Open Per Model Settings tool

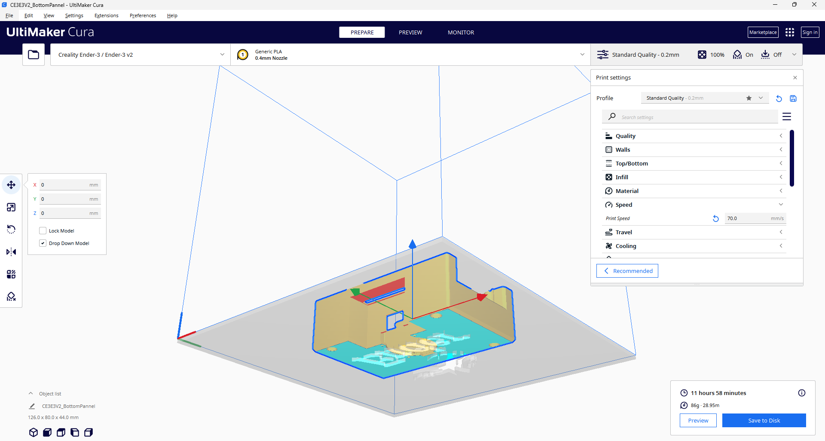click(x=11, y=274)
